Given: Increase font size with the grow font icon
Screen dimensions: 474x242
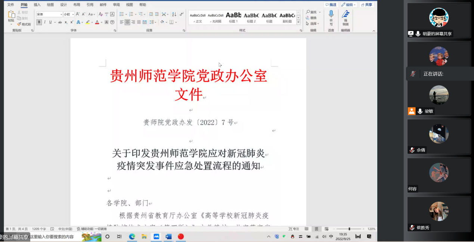Looking at the screenshot, I should pyautogui.click(x=78, y=14).
